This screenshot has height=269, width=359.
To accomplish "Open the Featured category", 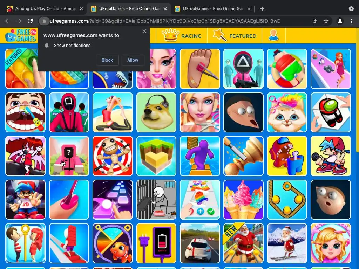I will (235, 36).
